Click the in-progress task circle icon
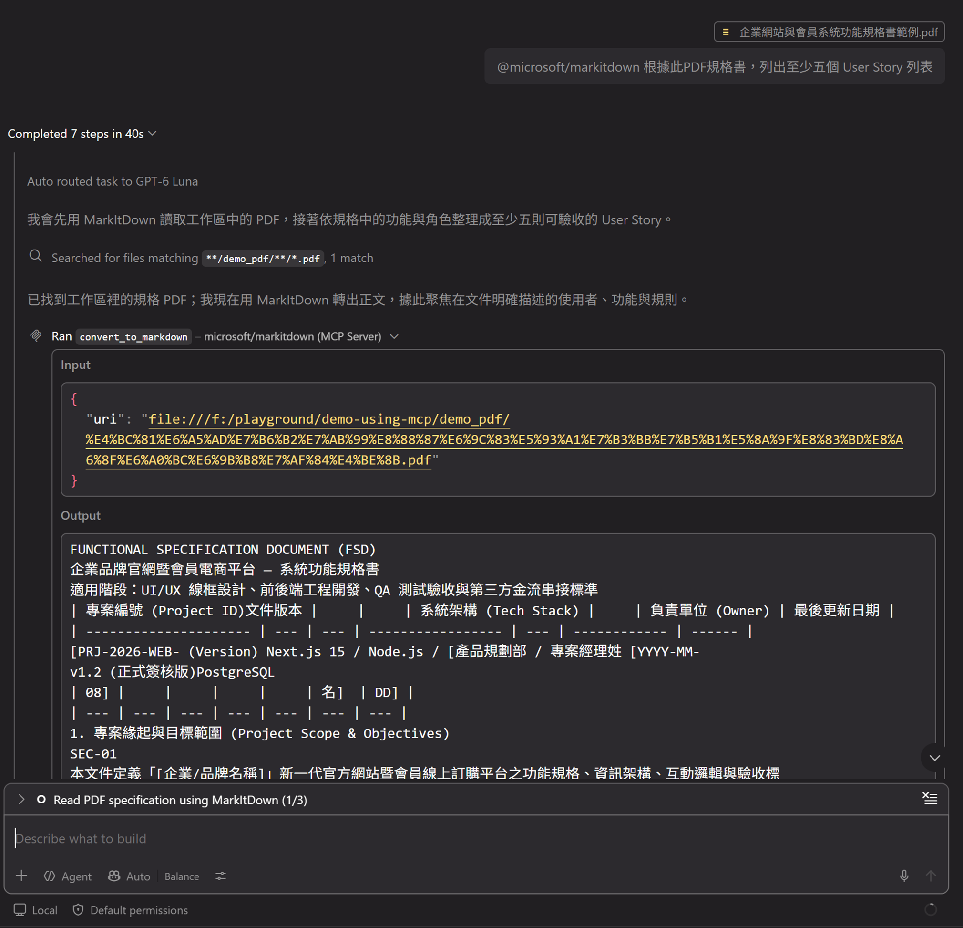963x928 pixels. (x=41, y=799)
